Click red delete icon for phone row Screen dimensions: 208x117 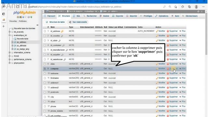click(168, 106)
